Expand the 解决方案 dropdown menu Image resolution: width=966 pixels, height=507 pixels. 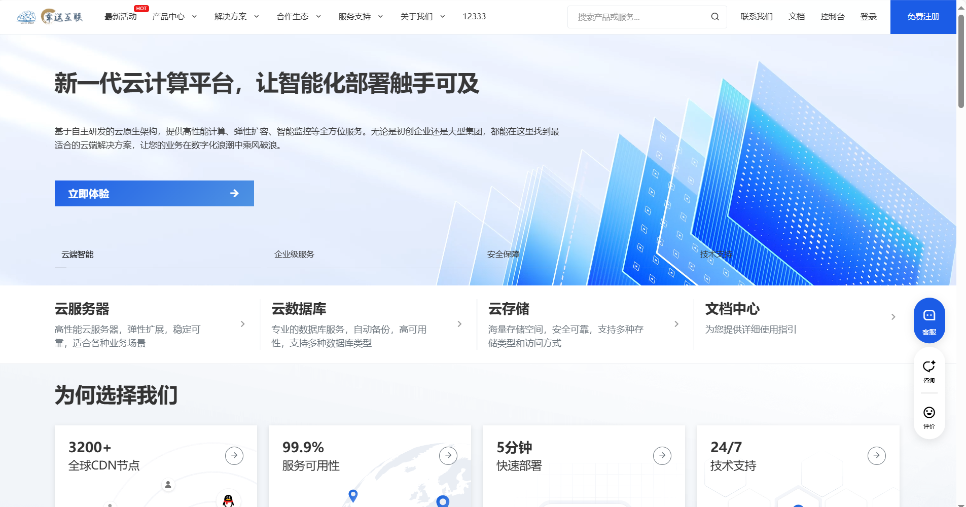pos(236,17)
